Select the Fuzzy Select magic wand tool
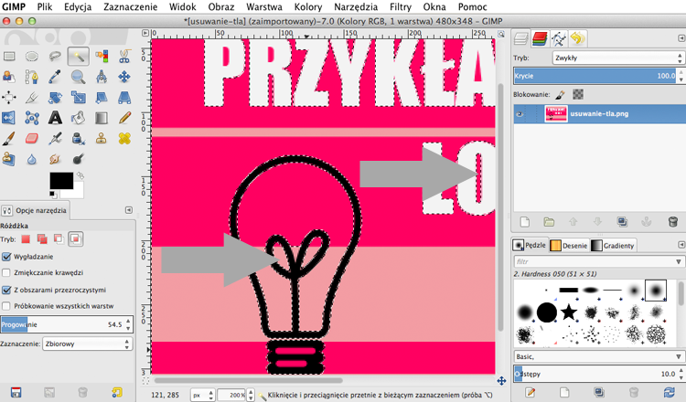The height and width of the screenshot is (402, 686). tap(79, 56)
